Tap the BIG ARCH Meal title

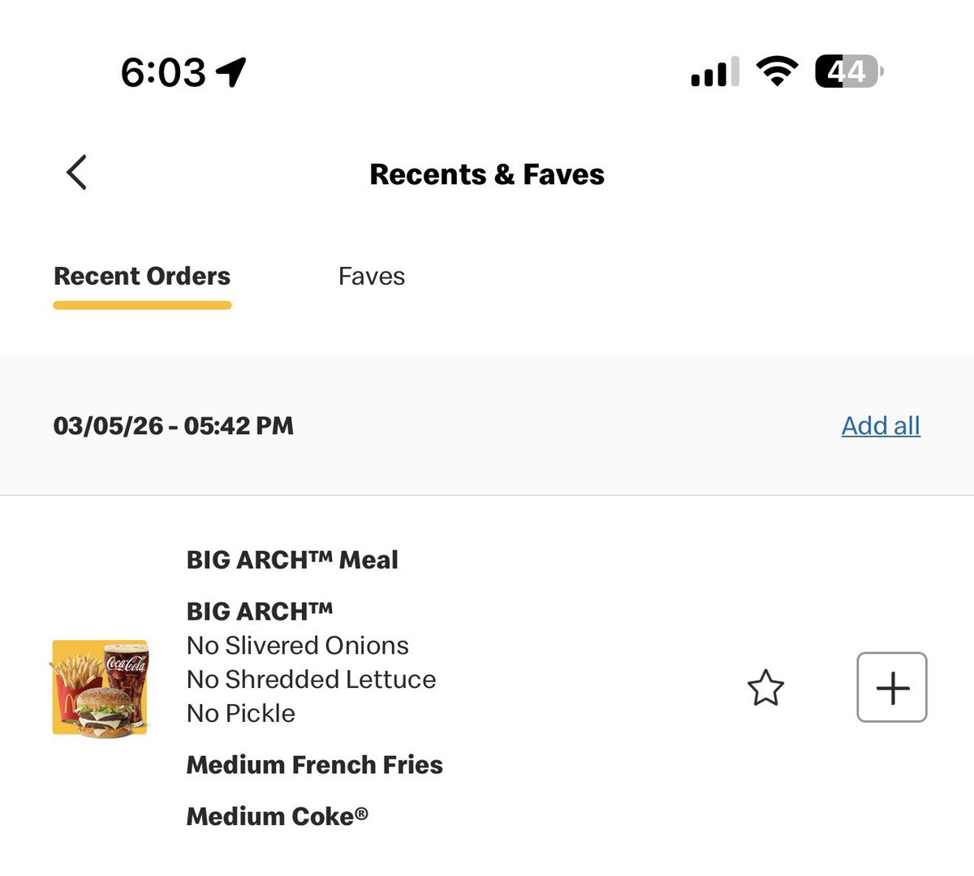pyautogui.click(x=292, y=560)
